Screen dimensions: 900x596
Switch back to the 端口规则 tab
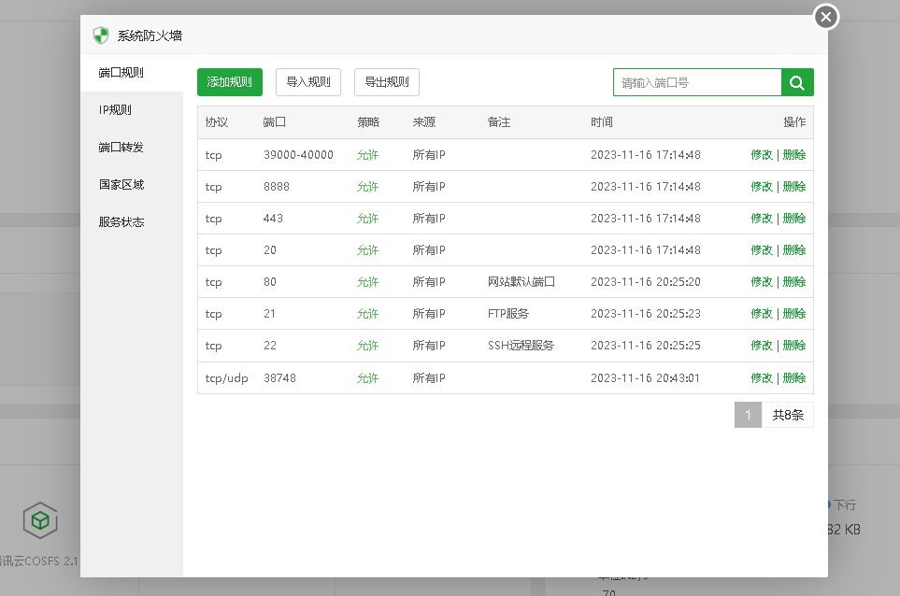pyautogui.click(x=120, y=72)
